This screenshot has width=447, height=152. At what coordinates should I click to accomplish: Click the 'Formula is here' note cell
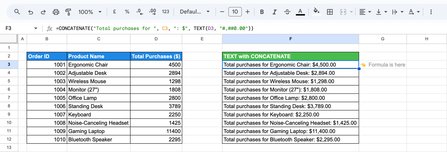tap(383, 65)
